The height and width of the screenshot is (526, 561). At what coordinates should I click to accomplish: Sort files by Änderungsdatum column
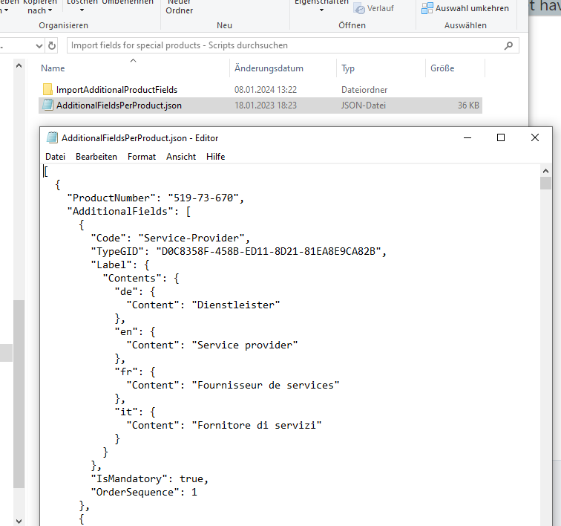[x=269, y=68]
